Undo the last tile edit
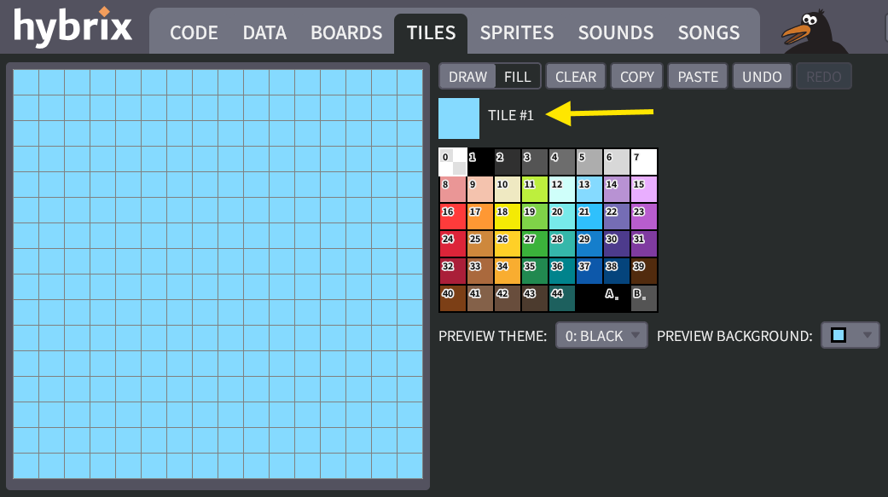The image size is (888, 497). [762, 76]
